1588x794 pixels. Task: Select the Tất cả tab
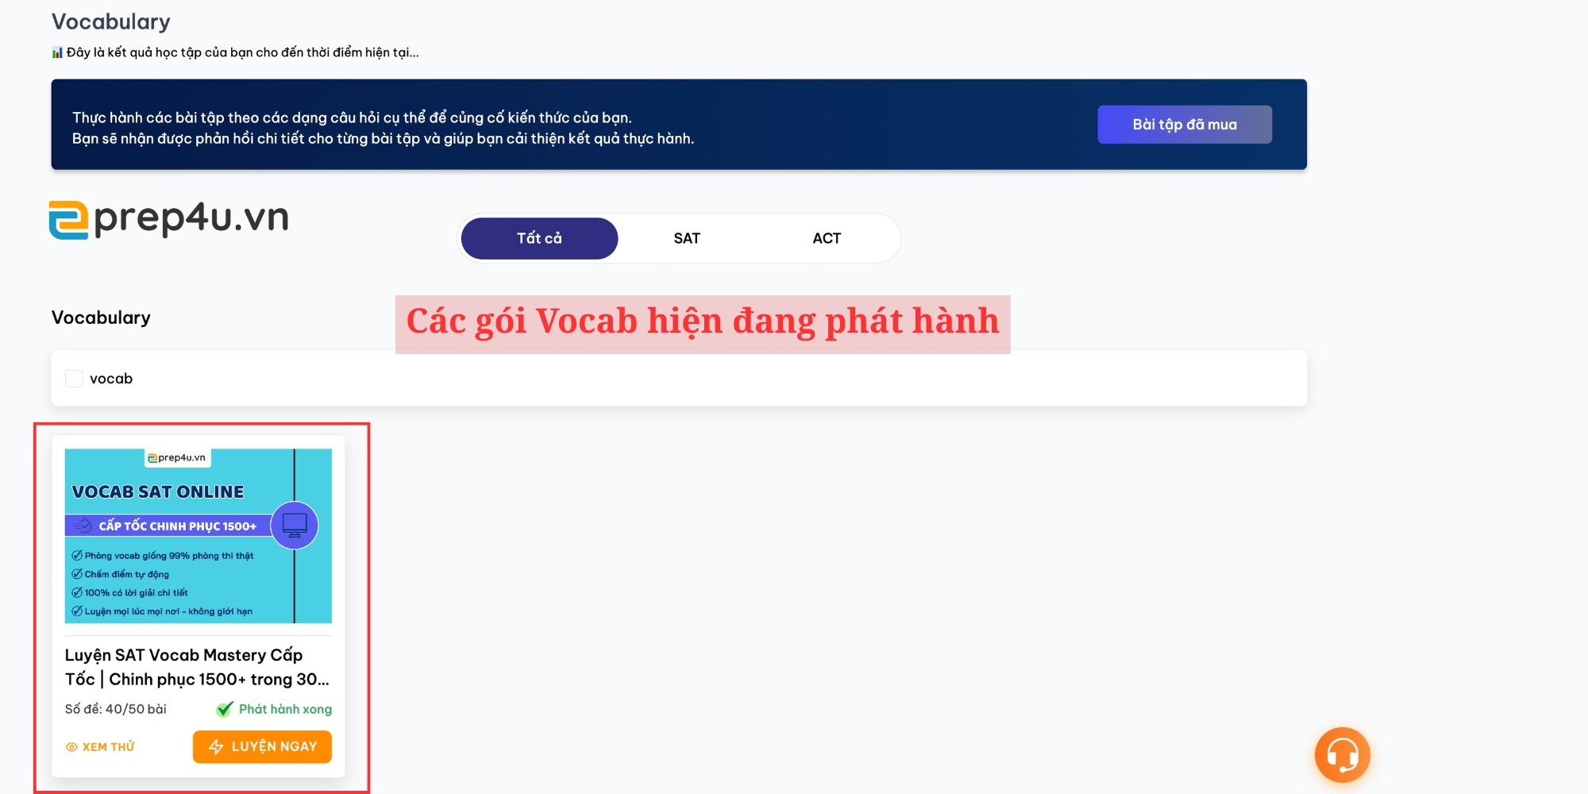click(539, 238)
